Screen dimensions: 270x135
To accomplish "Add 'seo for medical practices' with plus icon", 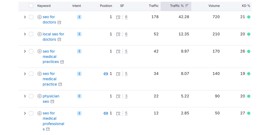I will coord(39,51).
